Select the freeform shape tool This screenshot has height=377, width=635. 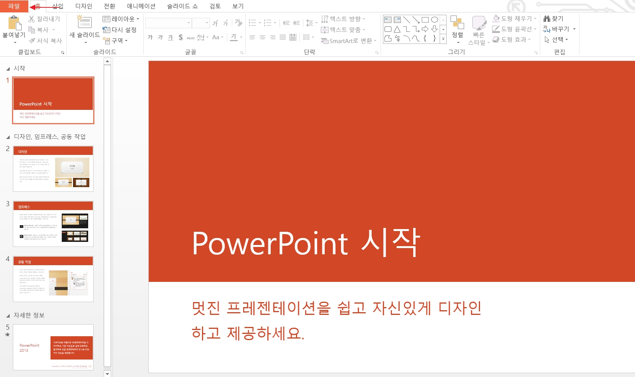click(388, 38)
